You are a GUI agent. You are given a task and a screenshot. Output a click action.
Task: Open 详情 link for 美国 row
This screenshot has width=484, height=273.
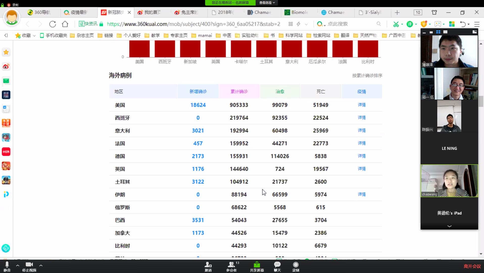point(361,105)
